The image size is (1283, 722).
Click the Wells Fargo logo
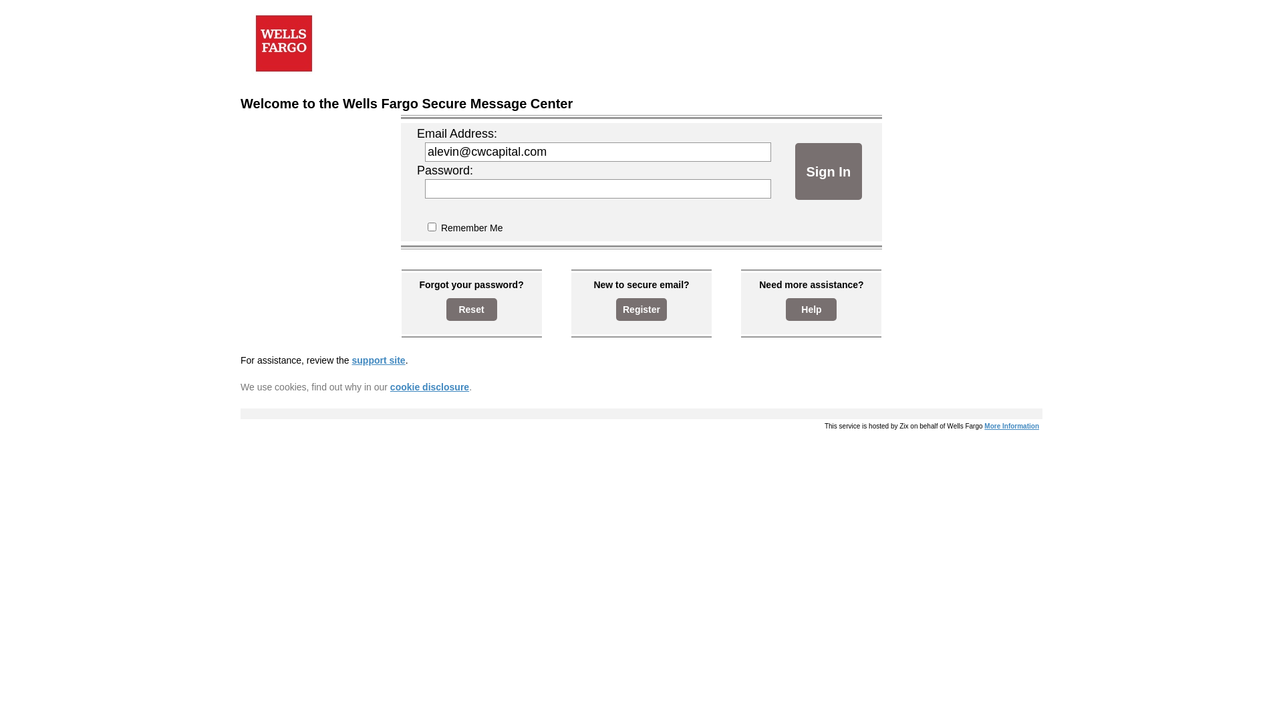(x=283, y=43)
